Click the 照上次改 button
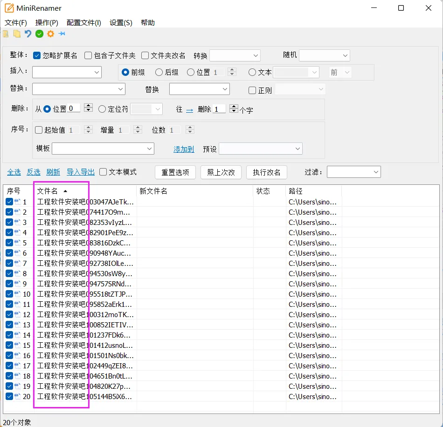The image size is (443, 427). coord(221,172)
